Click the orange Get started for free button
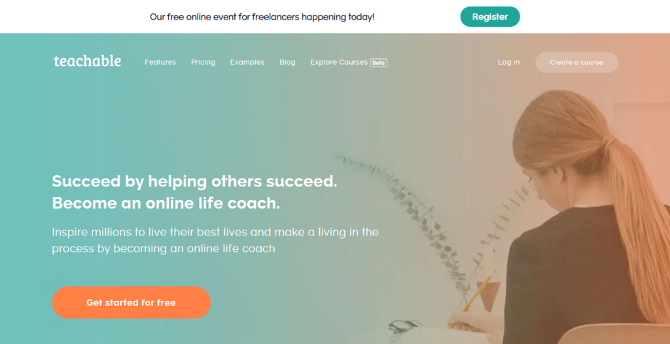 (x=131, y=303)
